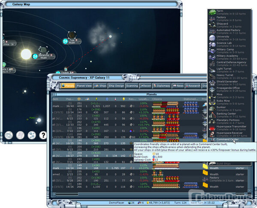
Task: Sort by the Res column header
Action: pyautogui.click(x=132, y=99)
